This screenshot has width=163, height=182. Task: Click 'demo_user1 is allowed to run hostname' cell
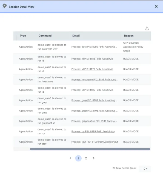(x=52, y=79)
